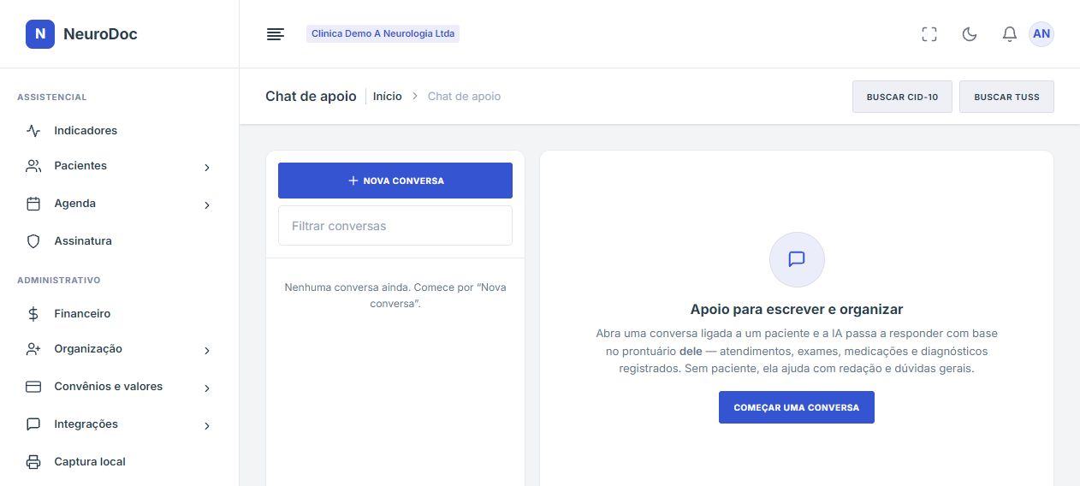
Task: Toggle the sidebar hamburger menu
Action: click(275, 34)
